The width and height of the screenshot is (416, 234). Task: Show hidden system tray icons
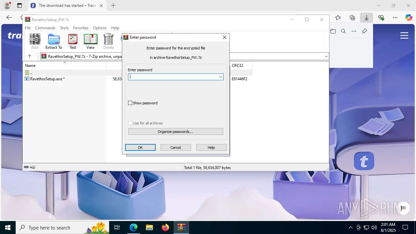[x=350, y=227]
